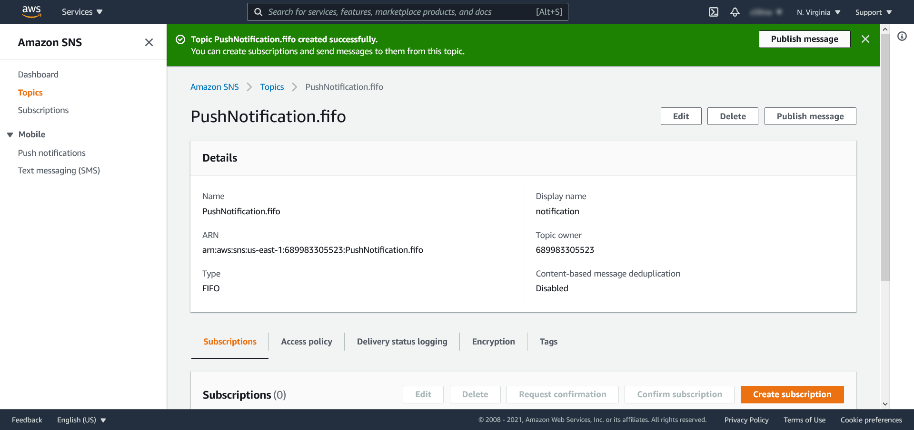Open Text messaging (SMS) in sidebar
This screenshot has height=430, width=914.
pyautogui.click(x=59, y=171)
